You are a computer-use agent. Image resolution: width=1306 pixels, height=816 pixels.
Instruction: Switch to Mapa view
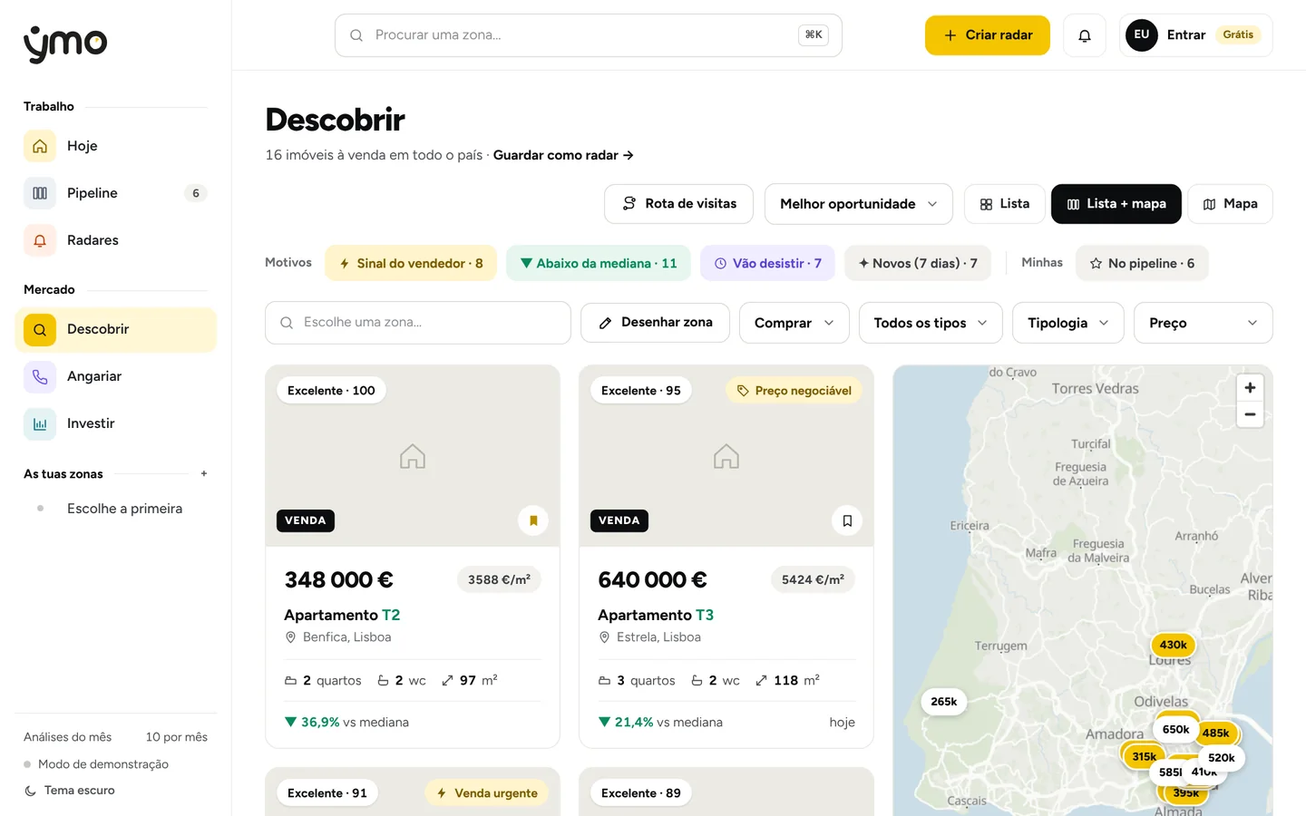pyautogui.click(x=1230, y=204)
